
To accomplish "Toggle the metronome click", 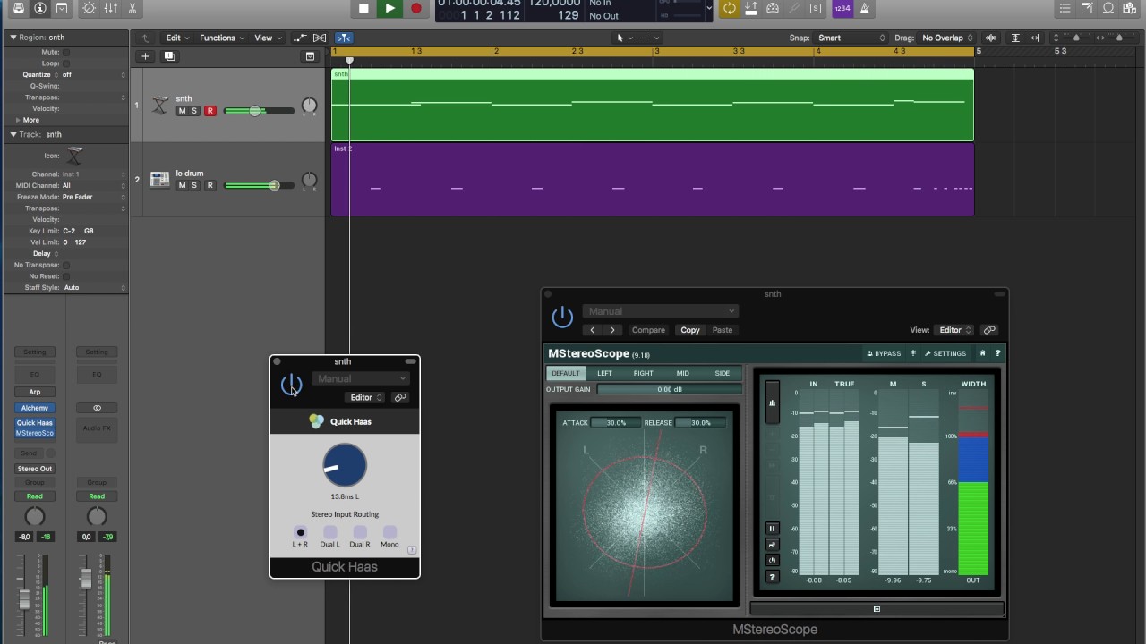I will click(865, 8).
